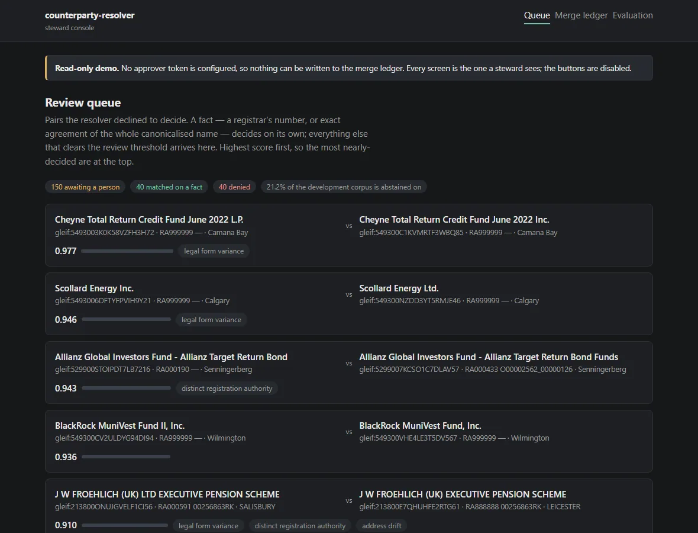This screenshot has width=698, height=533.
Task: Click the counterparty-resolver app title
Action: point(89,15)
